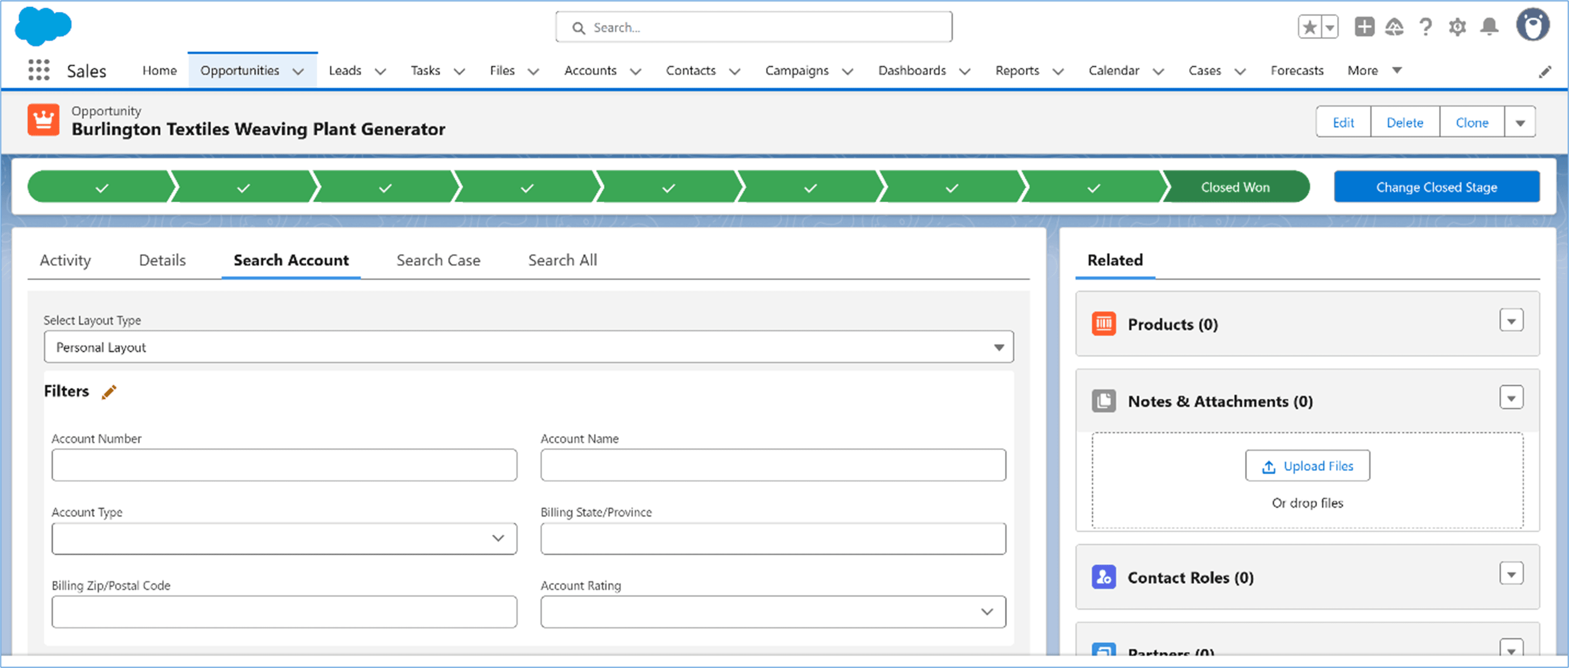Image resolution: width=1569 pixels, height=668 pixels.
Task: Expand the Files nav dropdown chevron
Action: coord(533,71)
